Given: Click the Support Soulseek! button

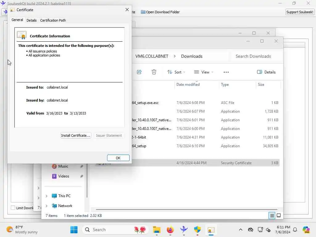Looking at the screenshot, I should click(x=300, y=12).
